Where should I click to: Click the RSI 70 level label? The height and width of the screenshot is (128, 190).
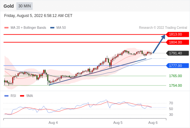[171, 103]
